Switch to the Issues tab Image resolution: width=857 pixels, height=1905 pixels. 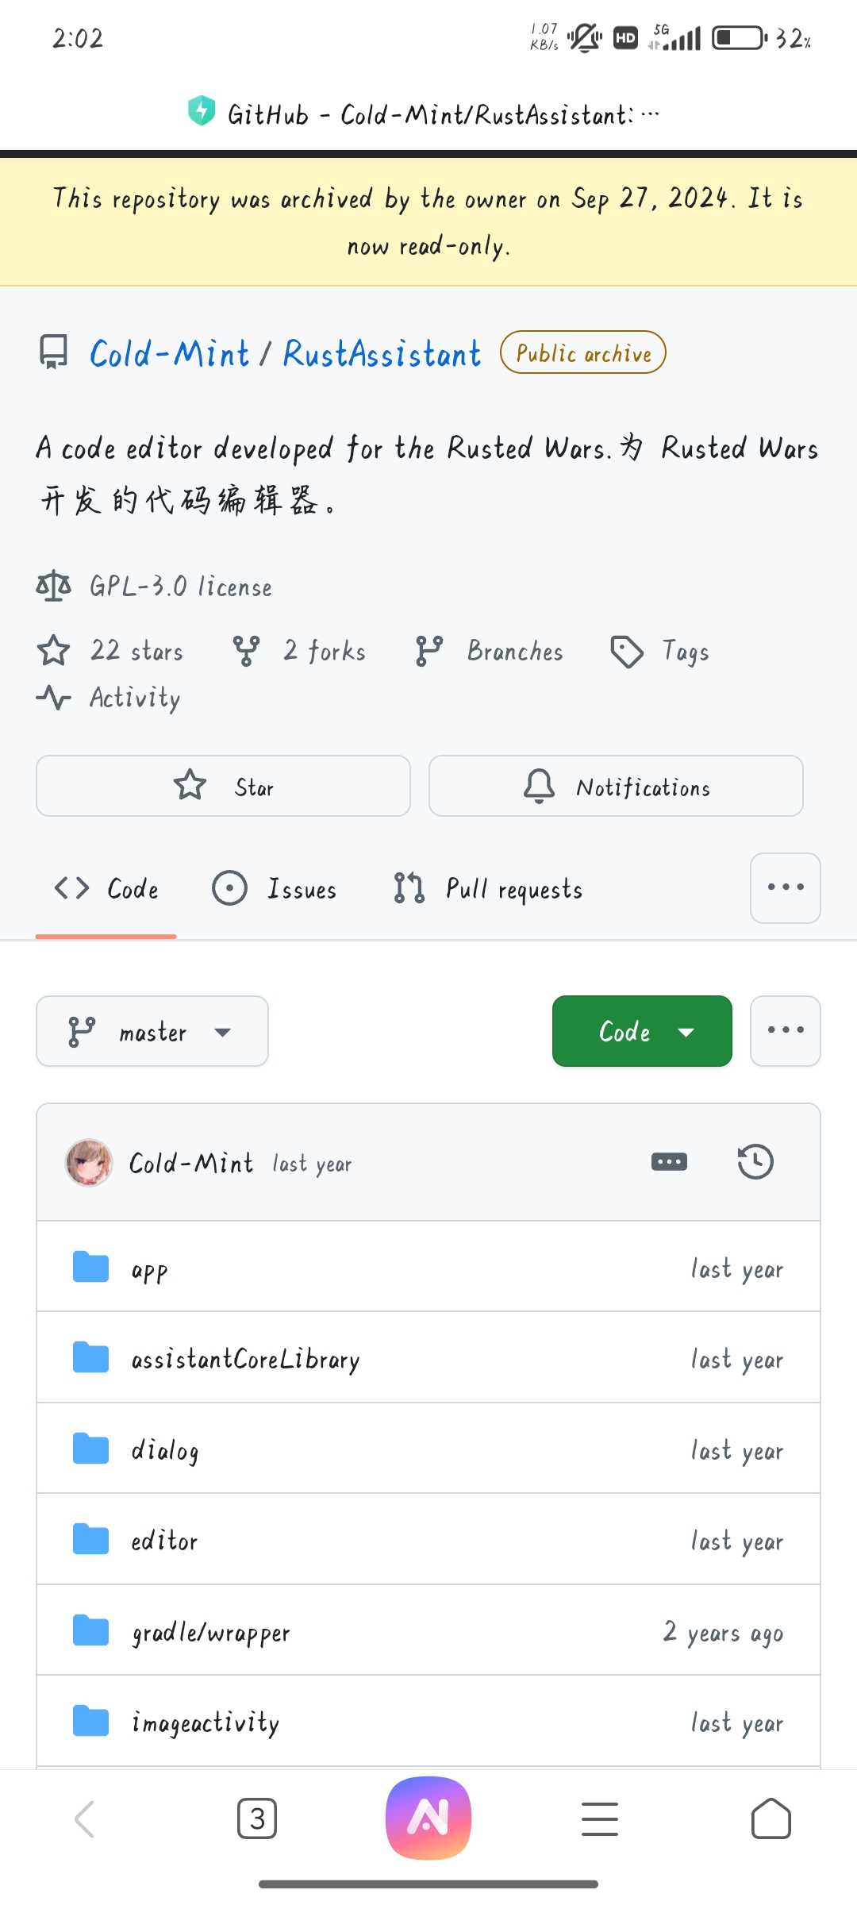click(x=275, y=889)
